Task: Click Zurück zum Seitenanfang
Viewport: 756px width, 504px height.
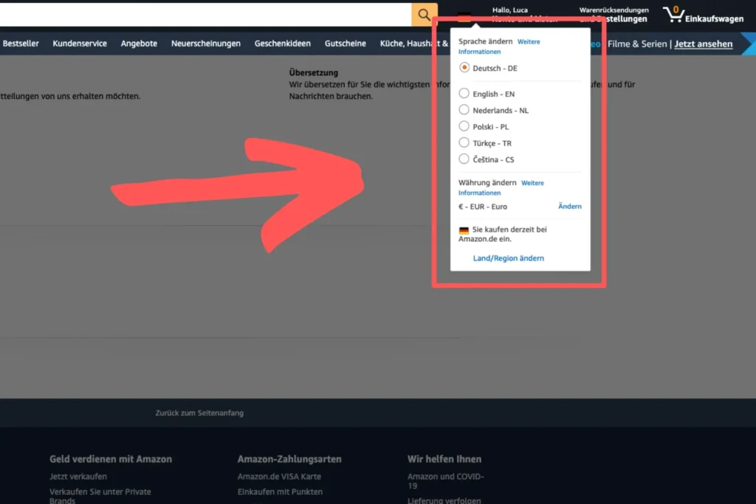Action: coord(199,413)
